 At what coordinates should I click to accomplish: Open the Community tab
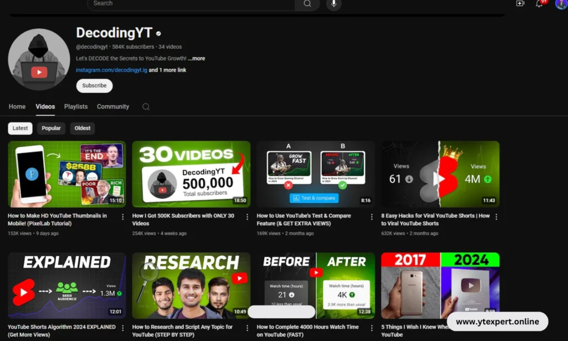tap(113, 106)
